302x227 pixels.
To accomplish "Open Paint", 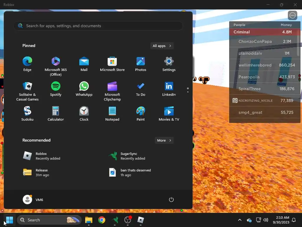I will pos(141,114).
